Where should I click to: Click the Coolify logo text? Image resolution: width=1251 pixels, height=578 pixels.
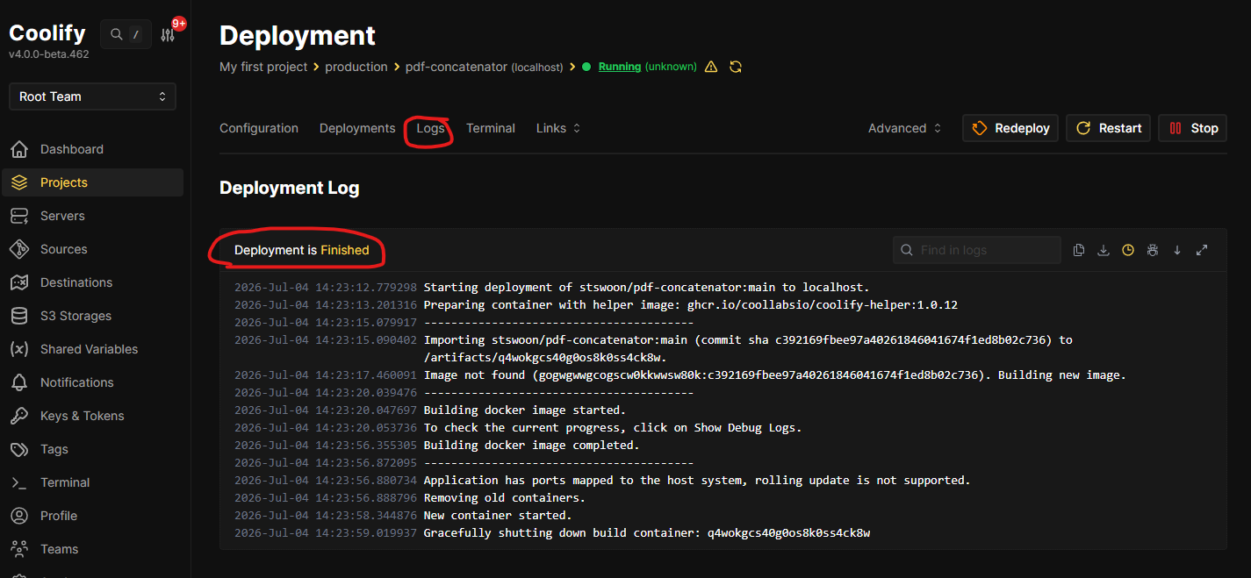point(47,32)
